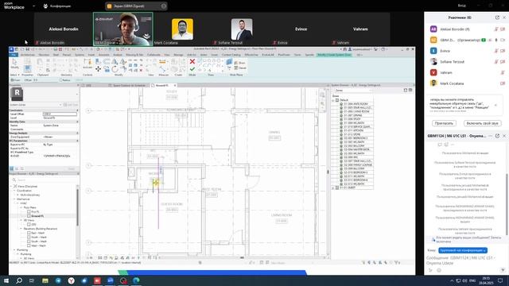The width and height of the screenshot is (509, 286).
Task: Click the Zoom chat vertical scrollbar
Action: 507,204
